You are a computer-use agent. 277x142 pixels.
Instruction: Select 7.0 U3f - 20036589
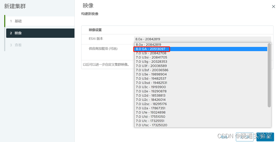201,66
